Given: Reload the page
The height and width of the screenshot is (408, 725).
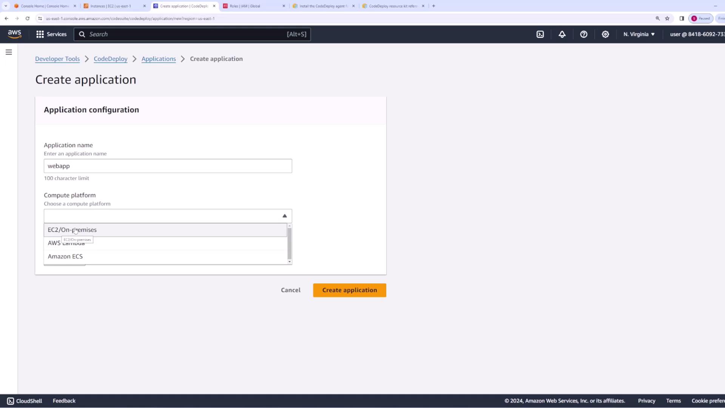Looking at the screenshot, I should 28,18.
